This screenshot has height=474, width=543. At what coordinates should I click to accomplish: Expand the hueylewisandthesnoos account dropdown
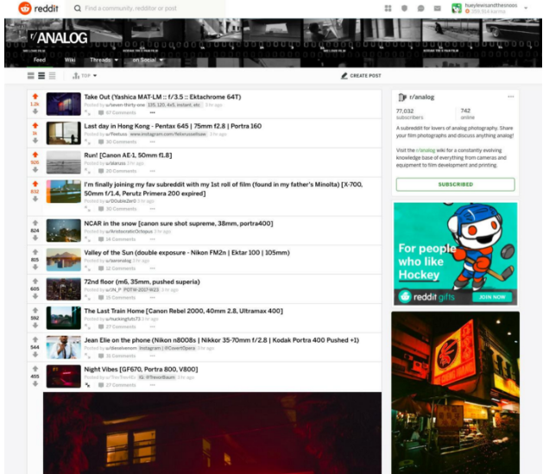(x=526, y=8)
